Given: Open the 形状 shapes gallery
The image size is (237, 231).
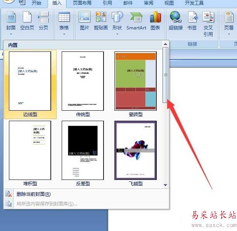Looking at the screenshot, I should coord(117,17).
